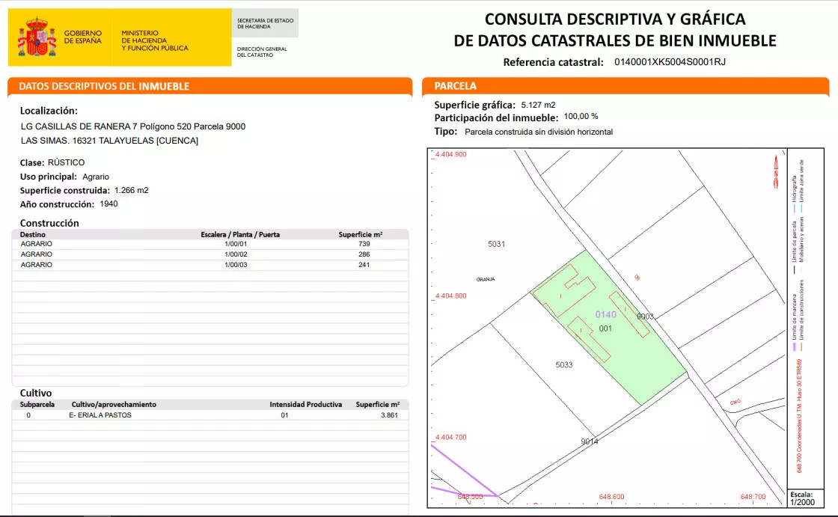Select the document title 'CONSULTA DESCRIPTIVA Y GRÁFICA'
The height and width of the screenshot is (517, 838).
pyautogui.click(x=614, y=19)
